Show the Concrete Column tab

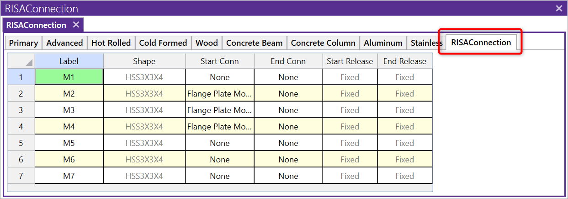coord(323,43)
